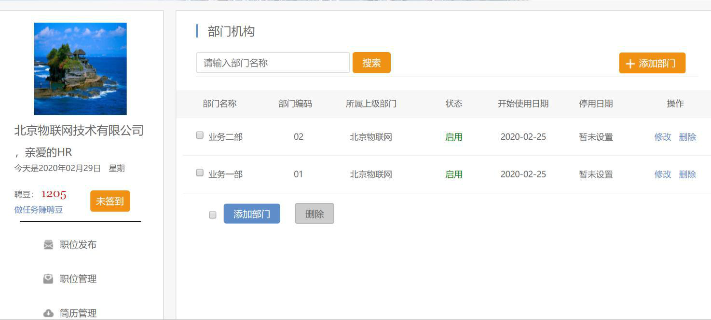This screenshot has height=320, width=711.
Task: Open 职位管理 in the sidebar
Action: tap(78, 279)
